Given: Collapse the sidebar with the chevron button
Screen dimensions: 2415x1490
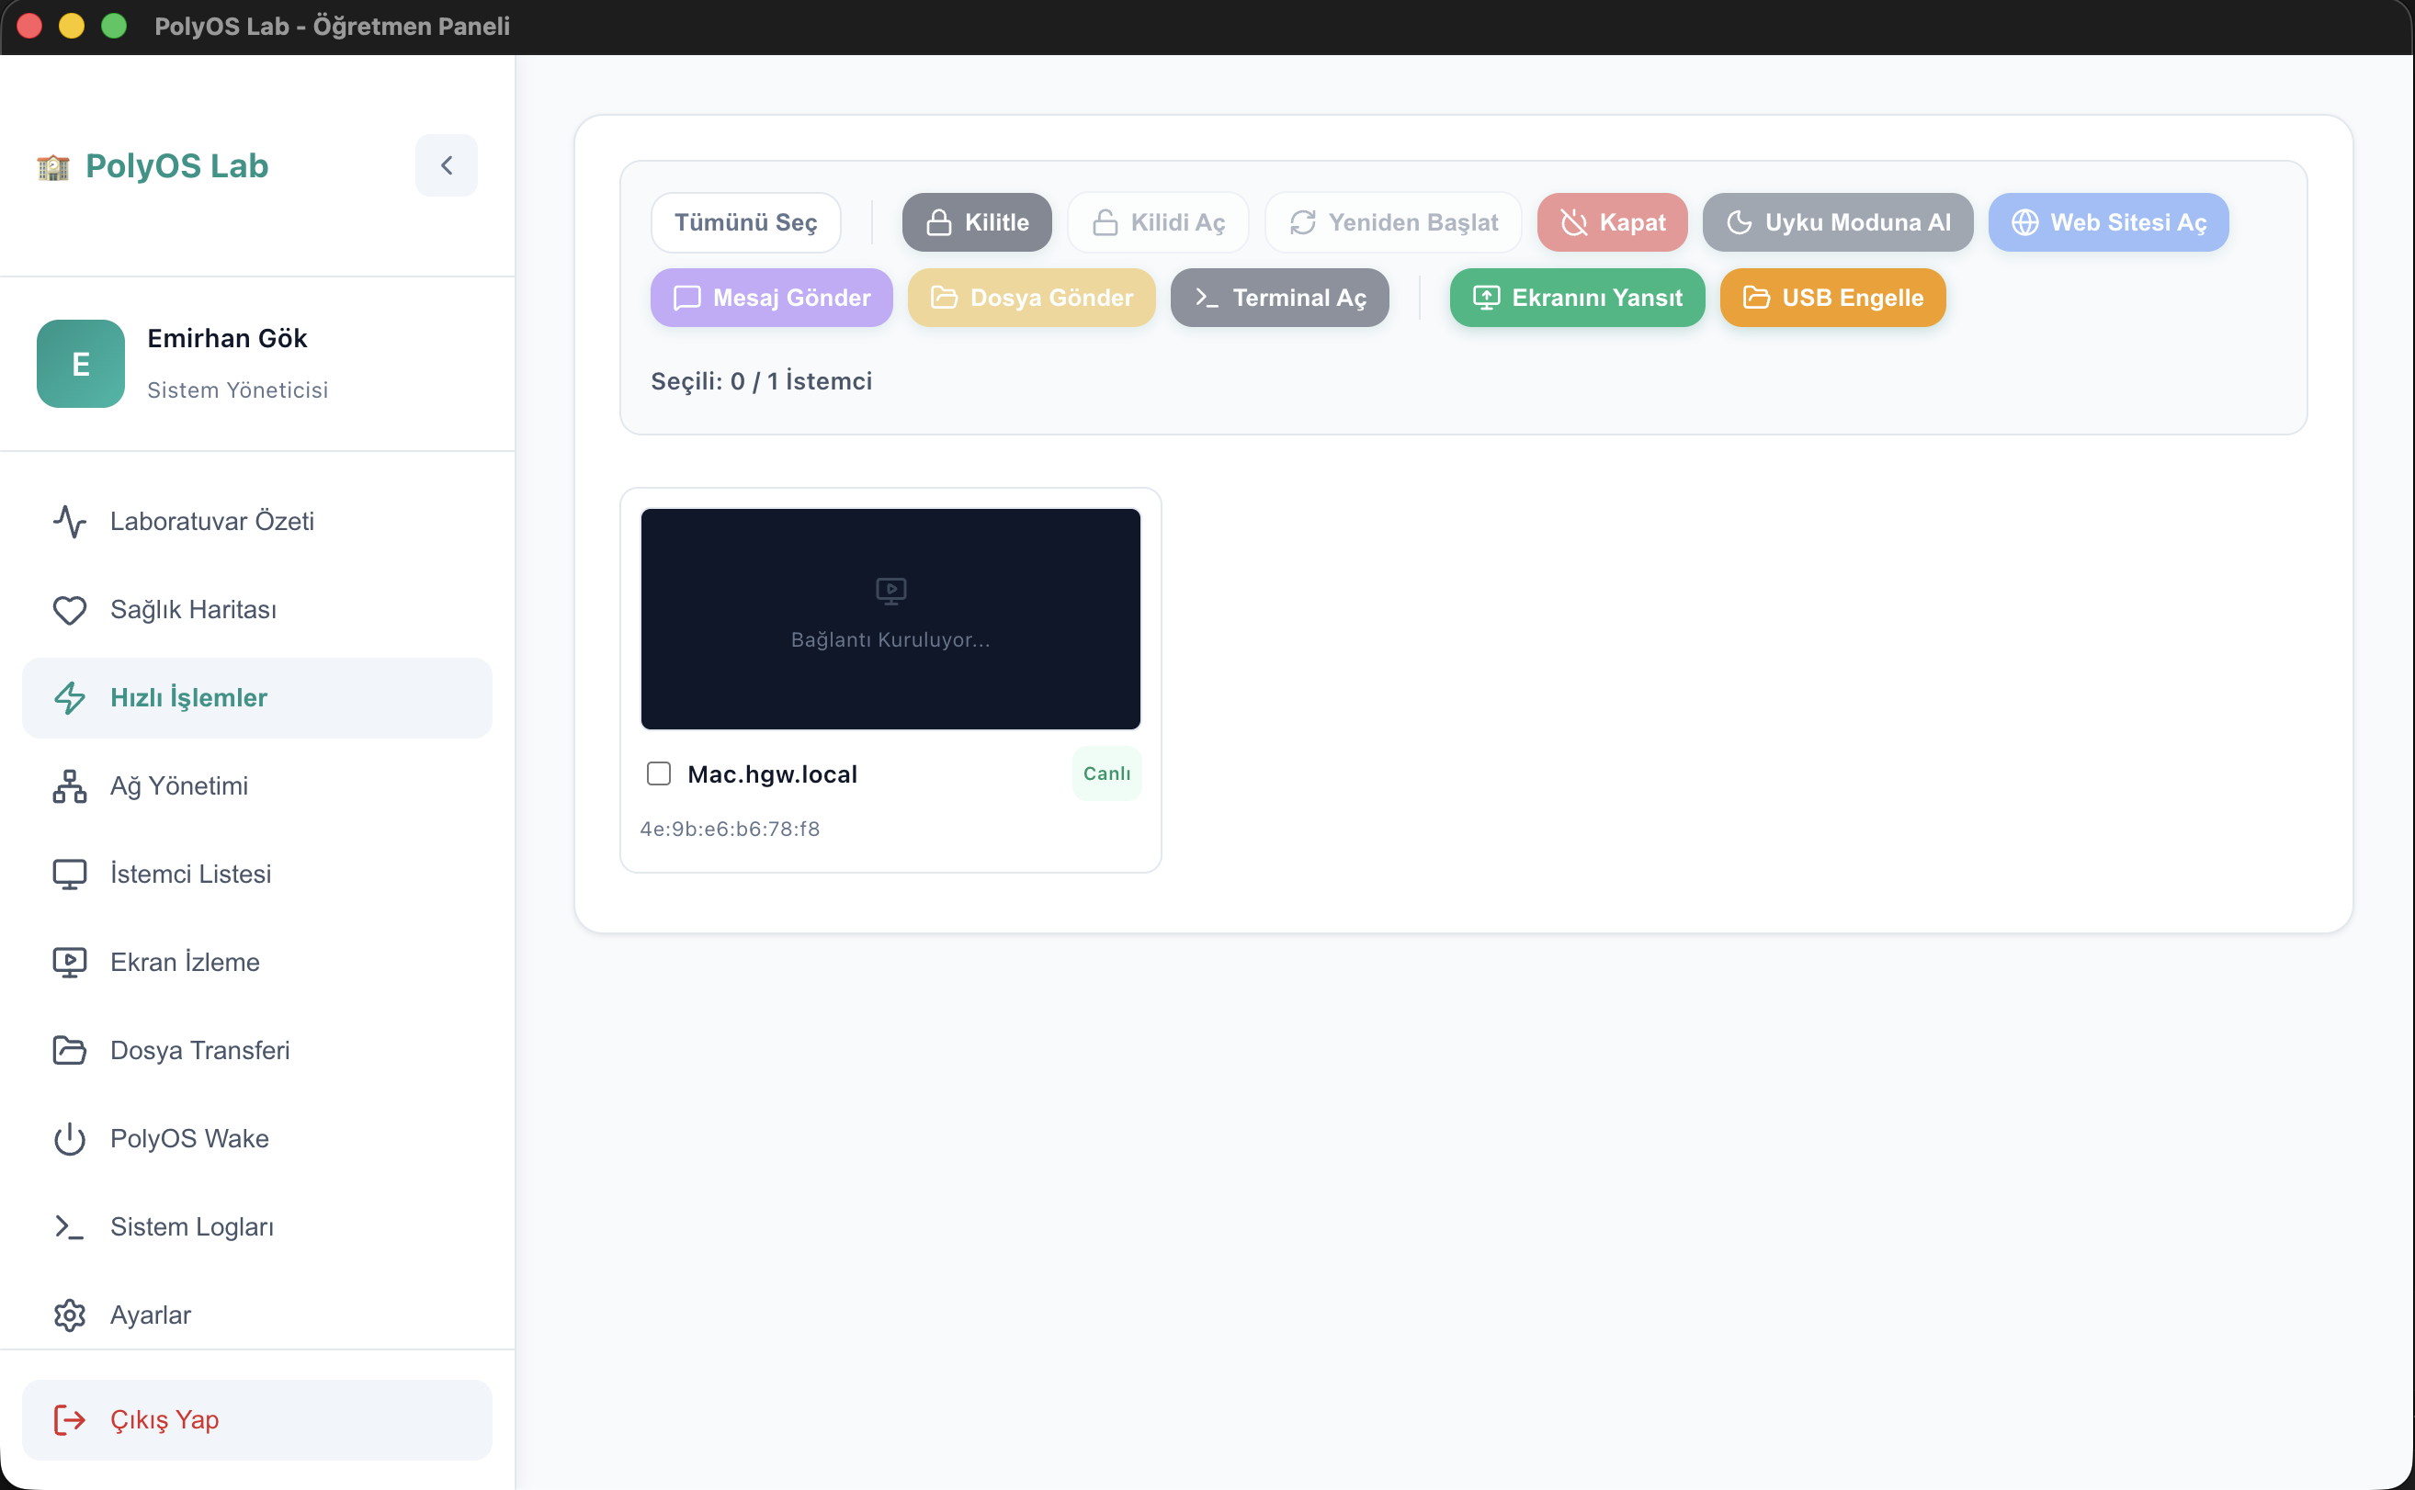Looking at the screenshot, I should pyautogui.click(x=447, y=165).
